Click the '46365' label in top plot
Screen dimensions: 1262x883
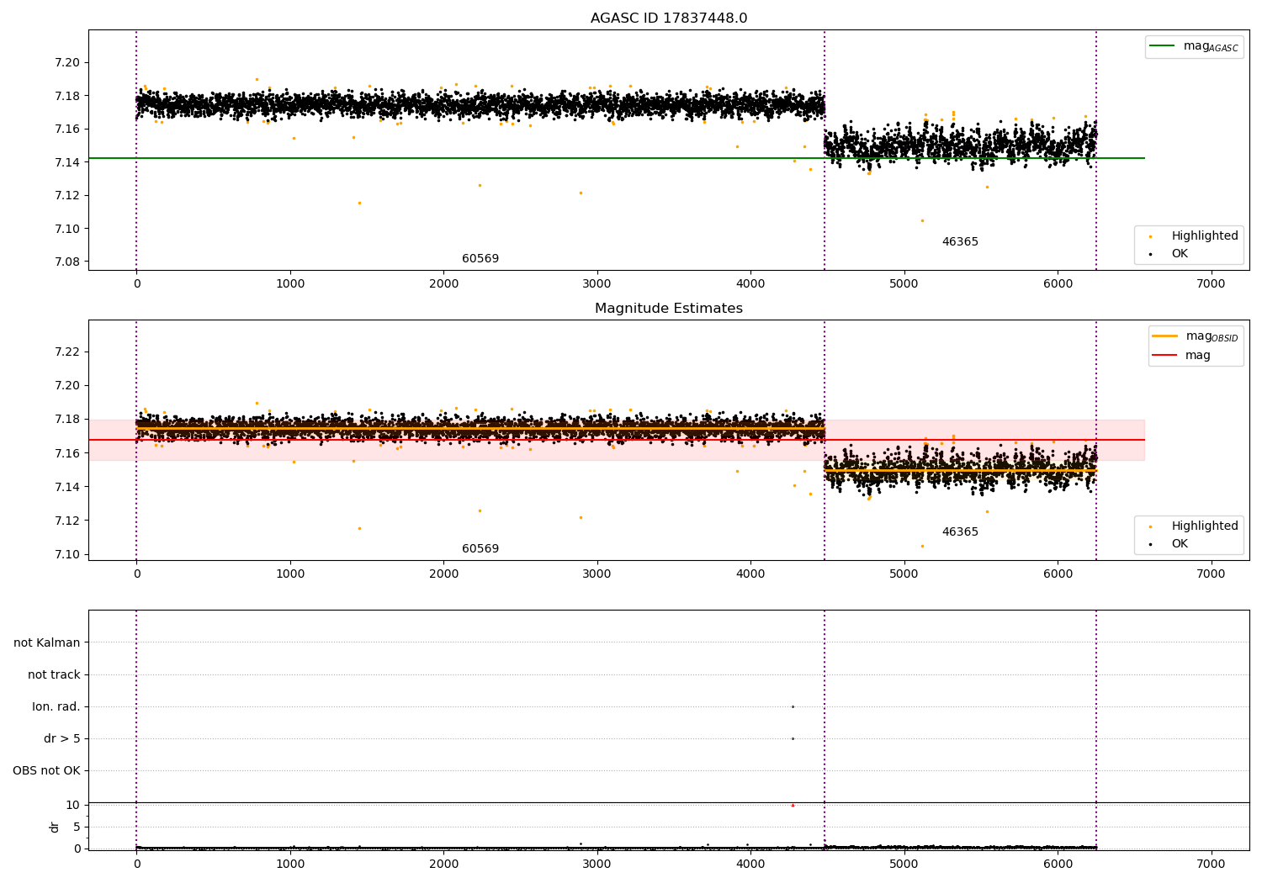tap(960, 241)
